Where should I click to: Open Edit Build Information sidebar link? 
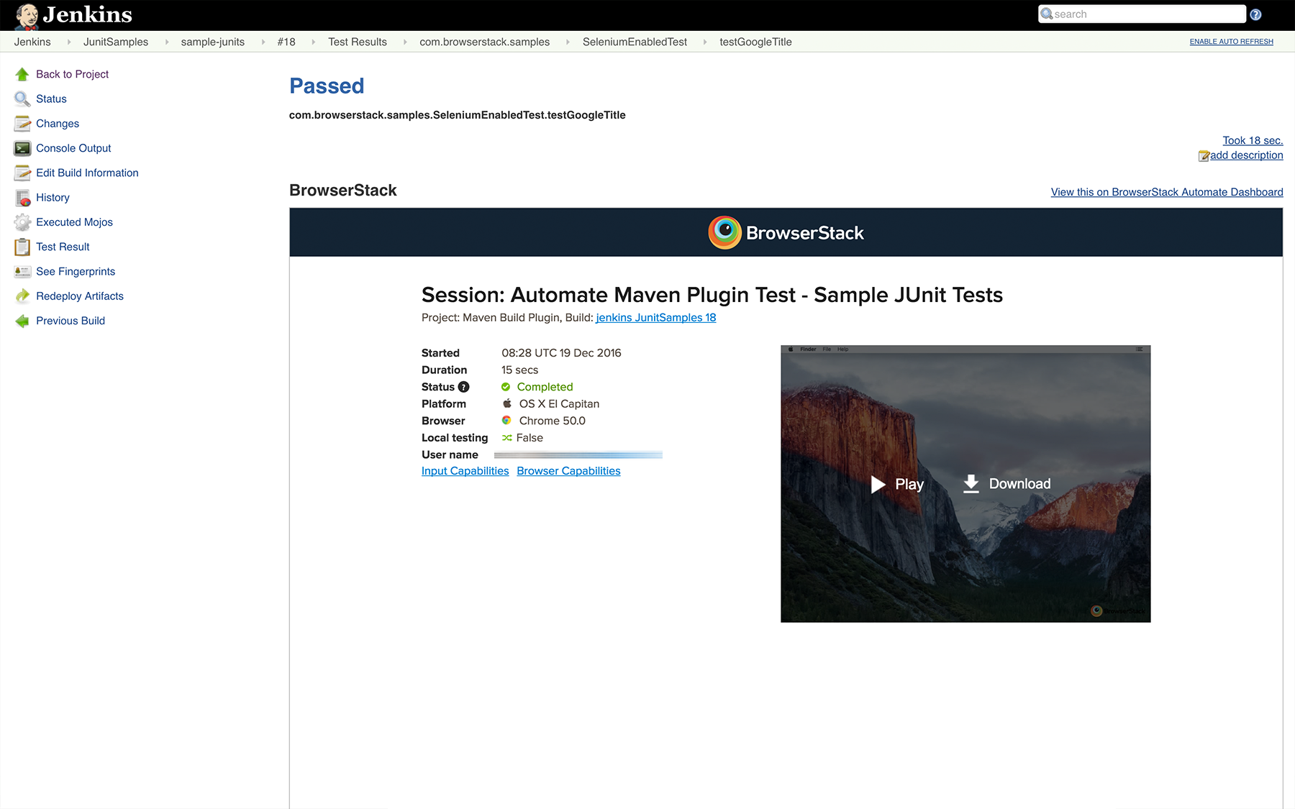pyautogui.click(x=87, y=173)
